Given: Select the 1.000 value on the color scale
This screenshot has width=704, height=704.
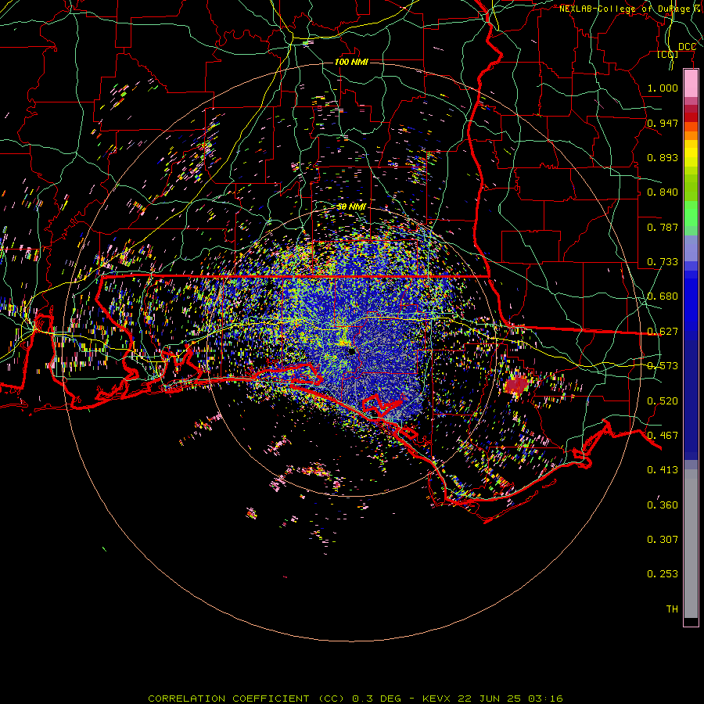Looking at the screenshot, I should [x=663, y=88].
